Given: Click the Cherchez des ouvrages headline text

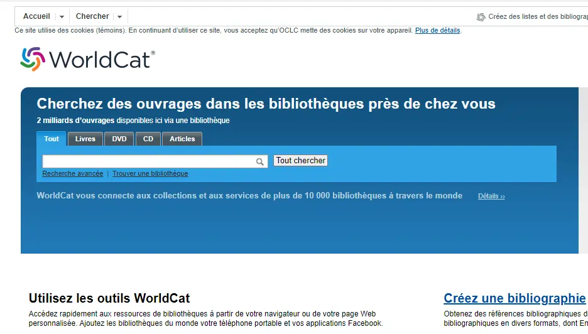Looking at the screenshot, I should (x=266, y=104).
